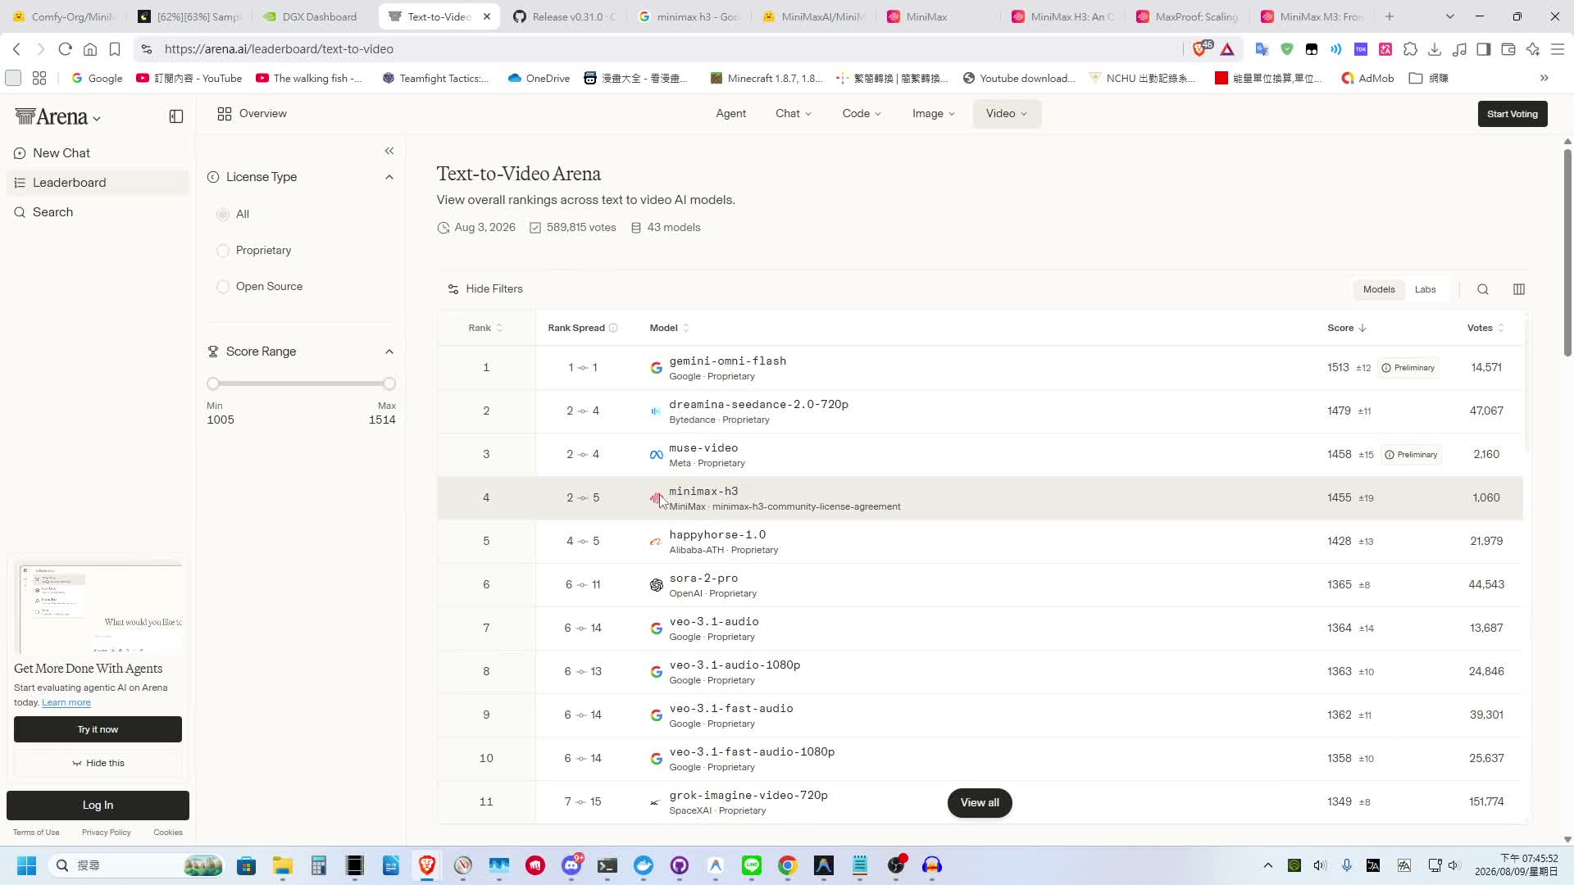Viewport: 1574px width, 885px height.
Task: Toggle the Arena sidebar panel icon
Action: 176,116
